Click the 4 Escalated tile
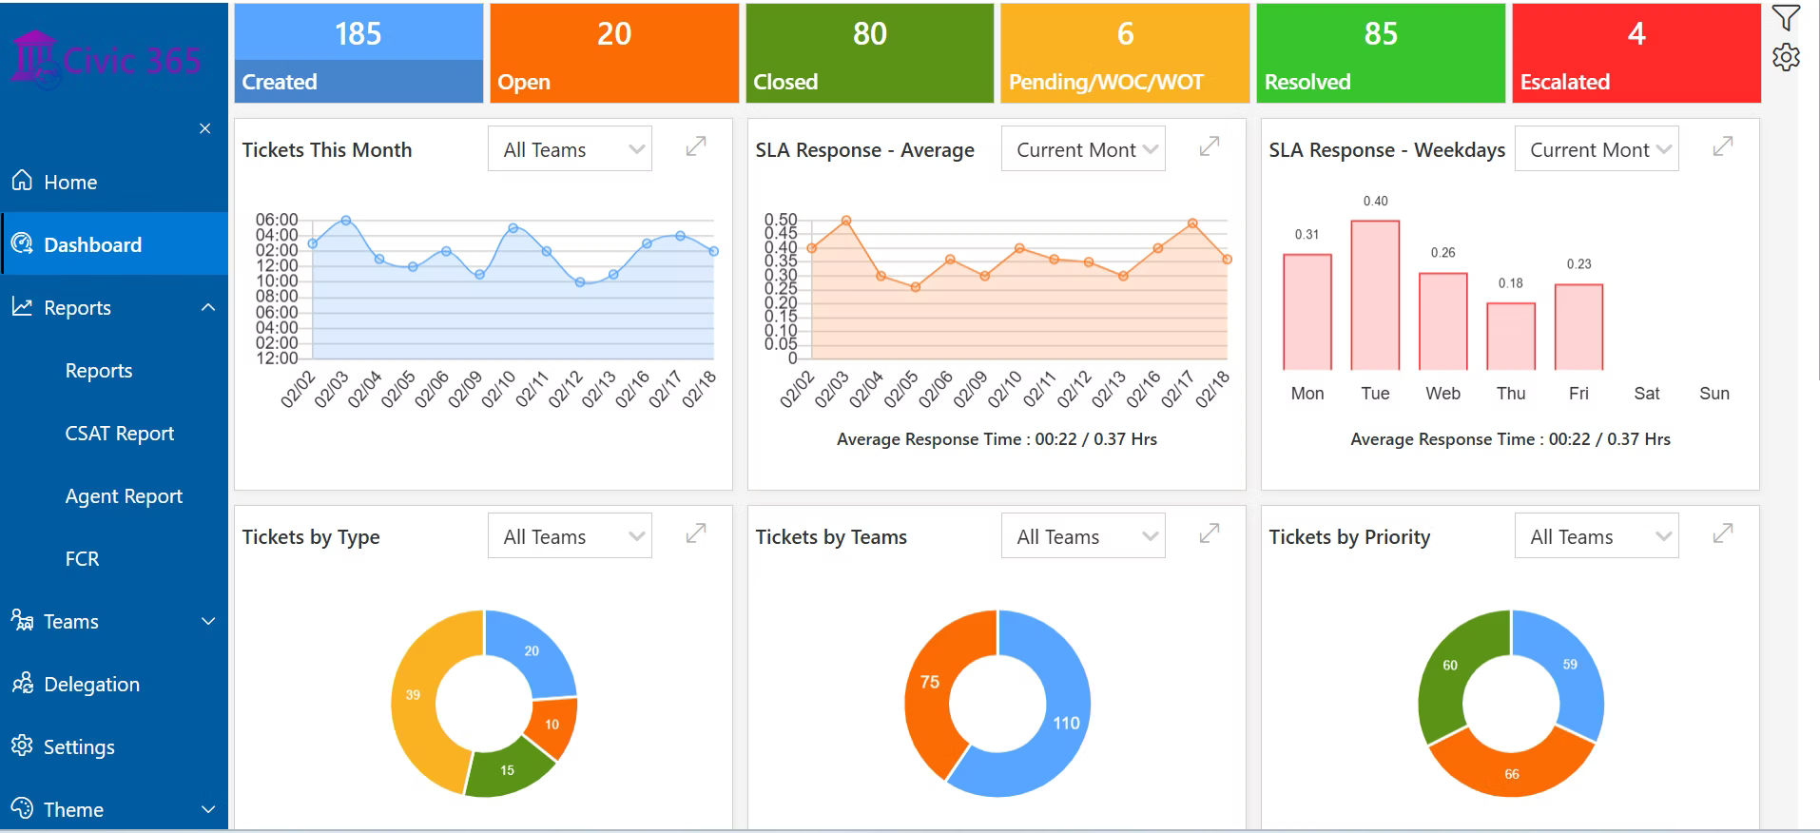1820x833 pixels. coord(1636,52)
